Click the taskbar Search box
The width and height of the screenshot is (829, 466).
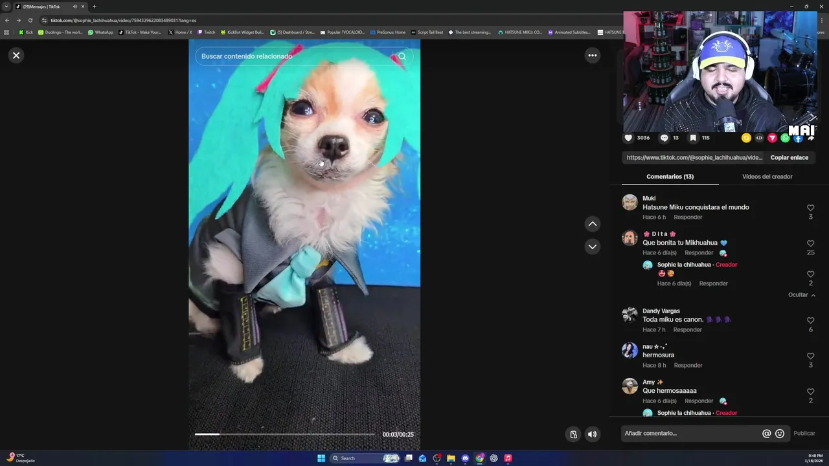tap(366, 458)
